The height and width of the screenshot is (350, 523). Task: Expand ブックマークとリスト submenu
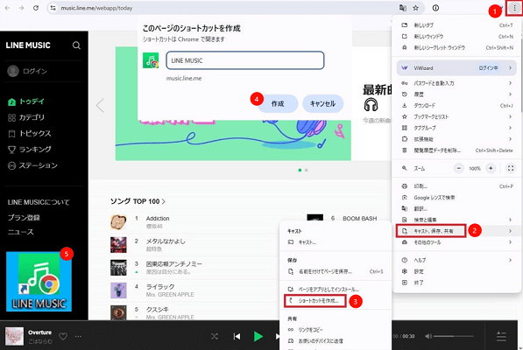[456, 117]
